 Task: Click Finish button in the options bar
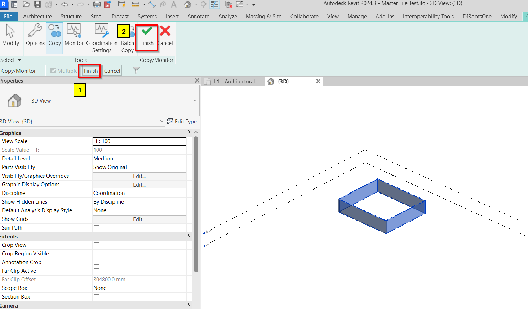pyautogui.click(x=91, y=71)
